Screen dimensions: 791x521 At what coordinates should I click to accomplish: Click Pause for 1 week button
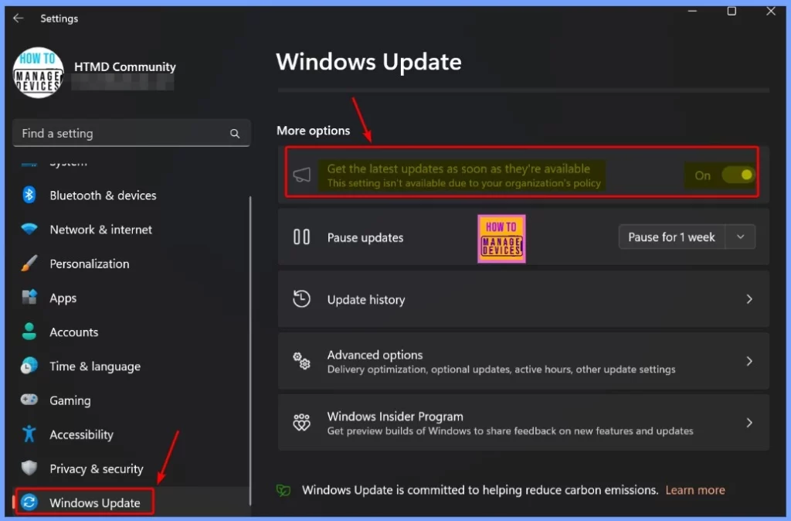pyautogui.click(x=671, y=237)
